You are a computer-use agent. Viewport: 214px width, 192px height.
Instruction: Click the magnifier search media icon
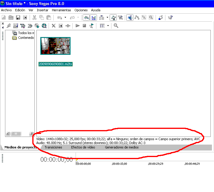pos(116,26)
